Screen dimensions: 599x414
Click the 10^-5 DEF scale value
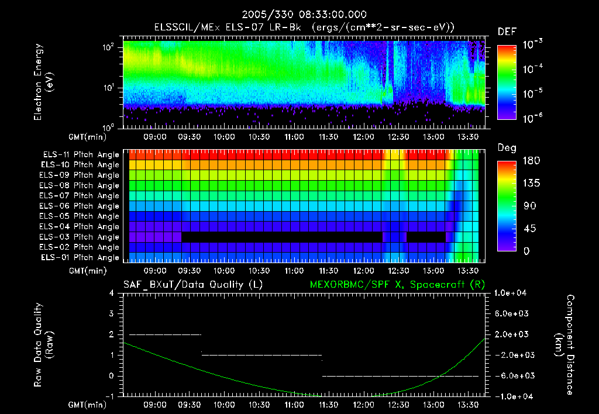pos(532,94)
